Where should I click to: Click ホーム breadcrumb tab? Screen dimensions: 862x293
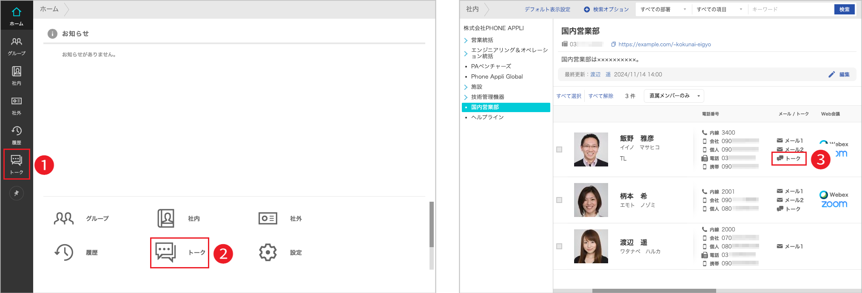[x=49, y=9]
